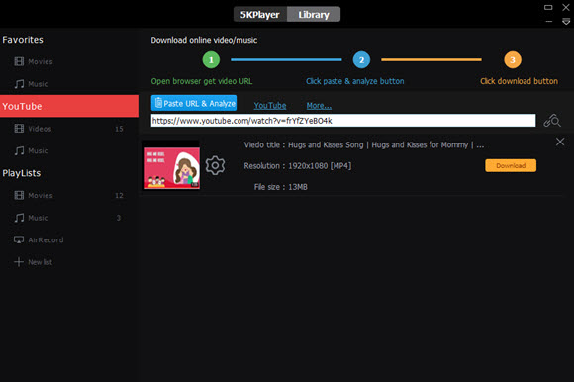Image resolution: width=574 pixels, height=382 pixels.
Task: Click Paste URL & Analyze button
Action: coord(194,103)
